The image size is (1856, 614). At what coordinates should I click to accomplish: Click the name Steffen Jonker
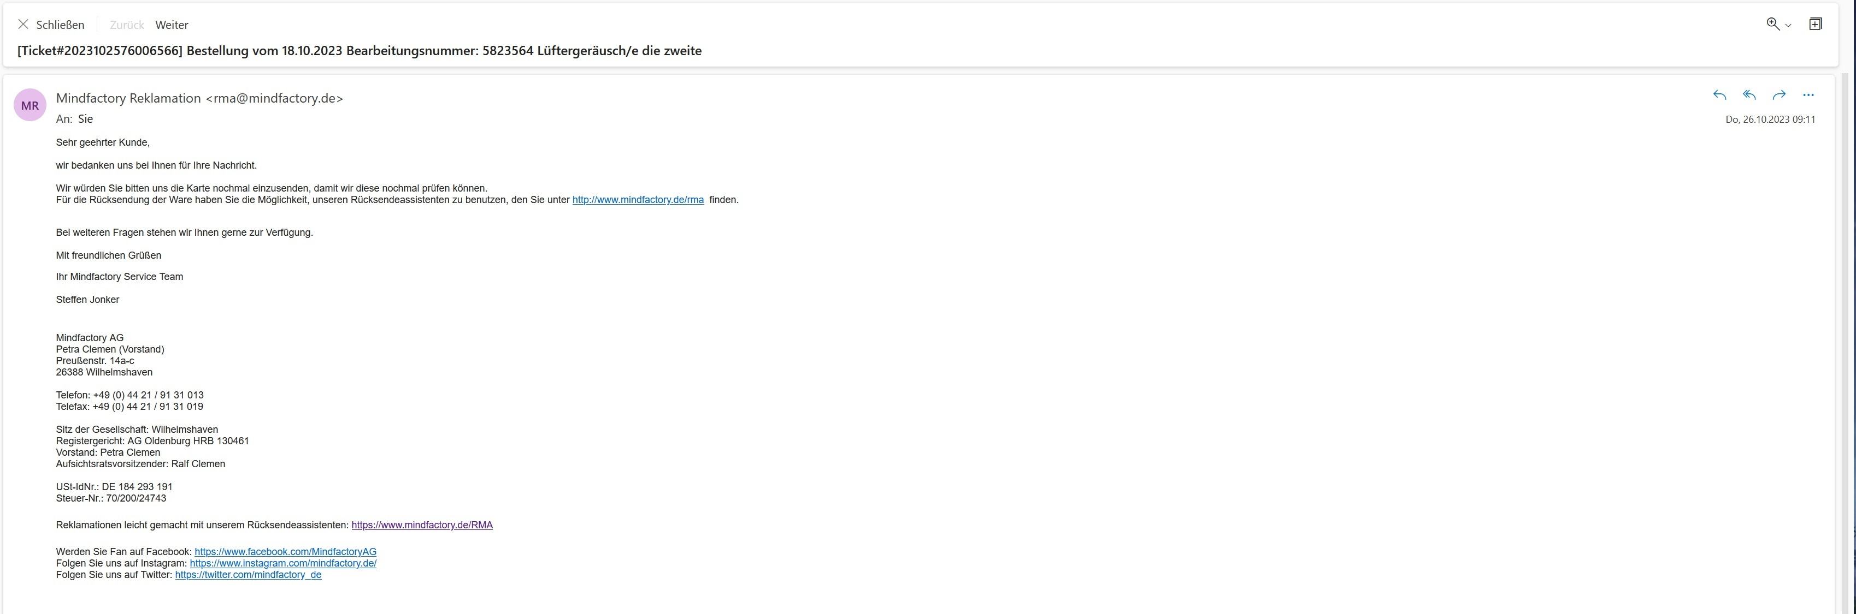[x=87, y=300]
